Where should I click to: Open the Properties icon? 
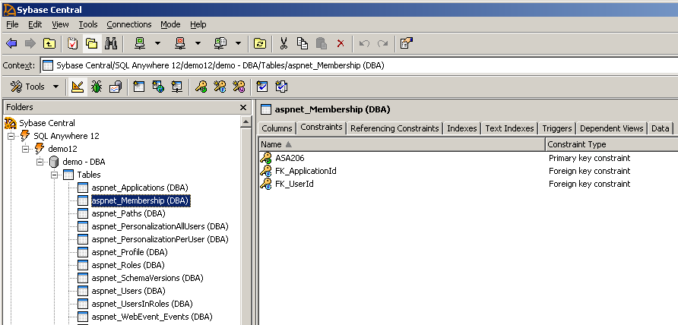point(406,43)
